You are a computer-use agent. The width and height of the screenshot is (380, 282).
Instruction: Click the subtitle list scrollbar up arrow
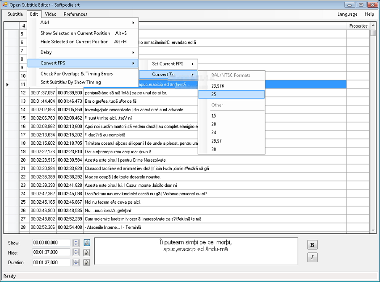point(373,25)
